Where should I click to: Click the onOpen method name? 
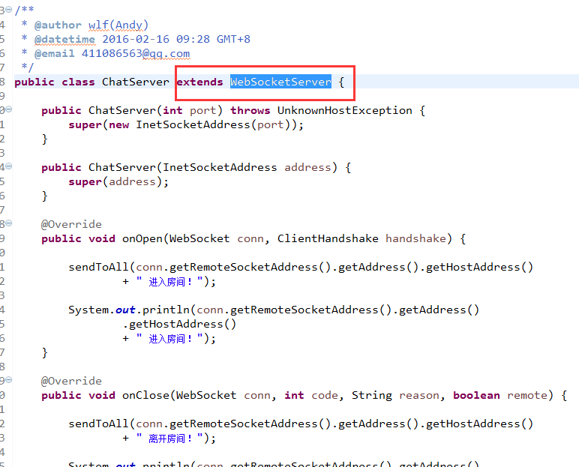(x=142, y=238)
